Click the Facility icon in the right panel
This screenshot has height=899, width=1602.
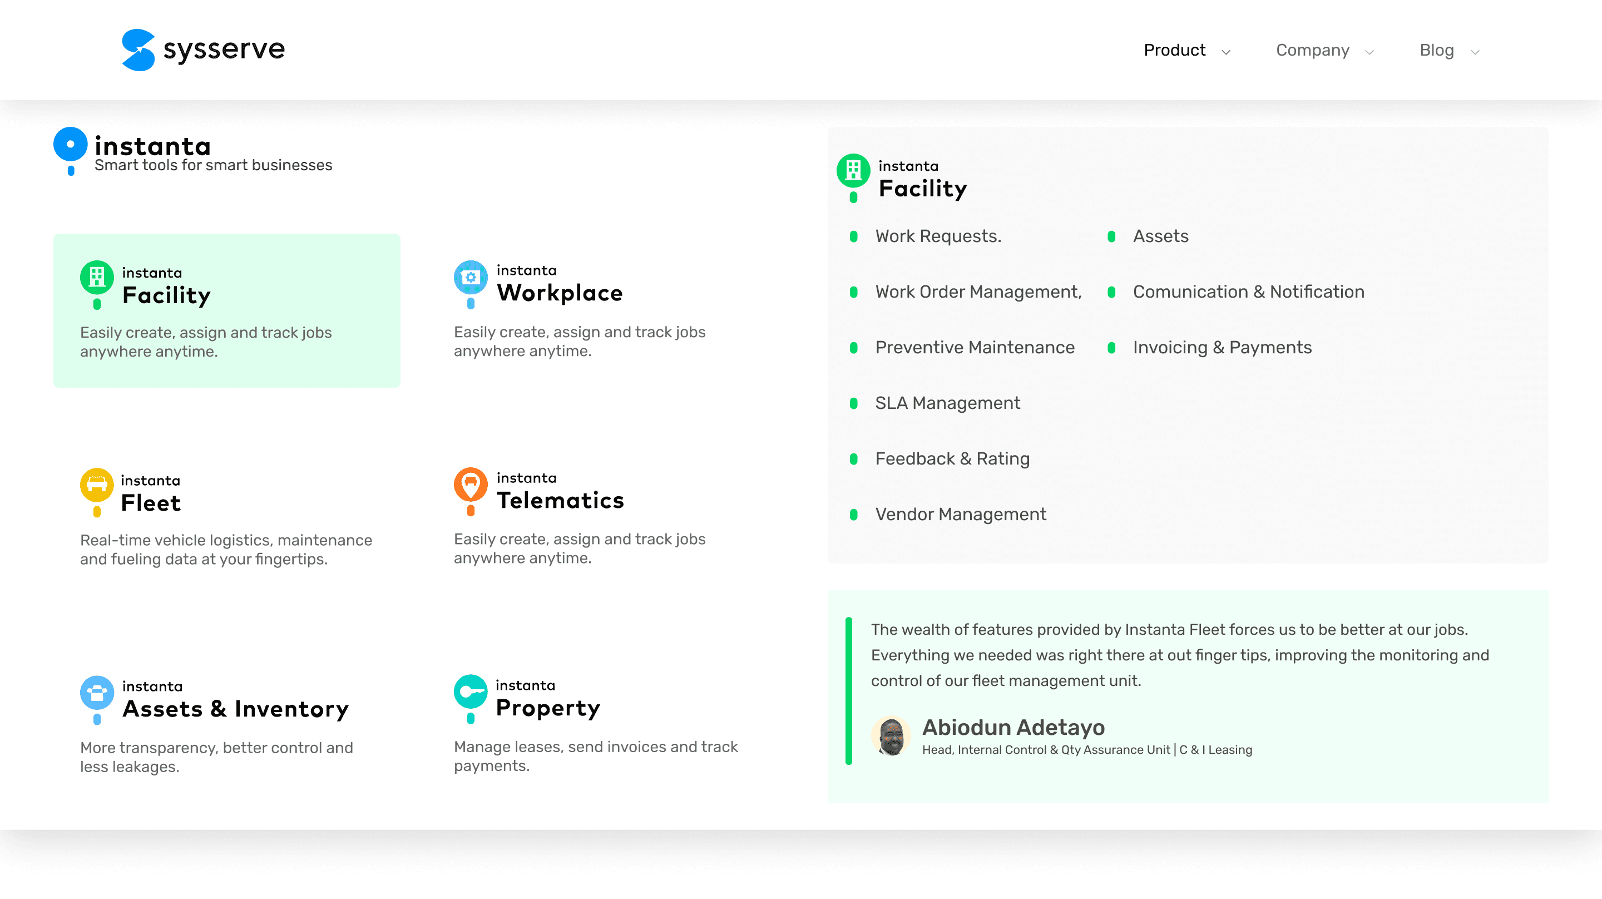pyautogui.click(x=853, y=170)
